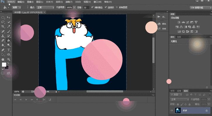This screenshot has height=116, width=212.
Task: Open the collapsed Swatches panel button
Action: (162, 29)
